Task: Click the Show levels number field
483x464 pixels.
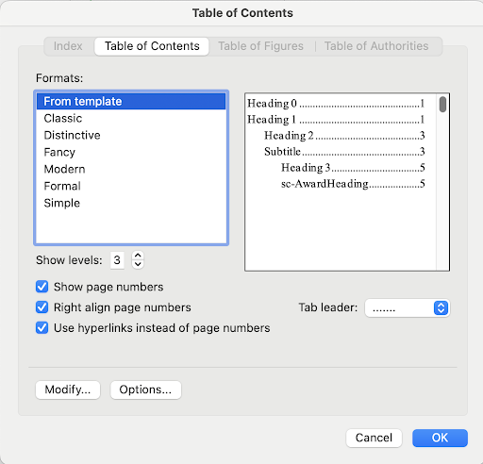Action: [117, 260]
